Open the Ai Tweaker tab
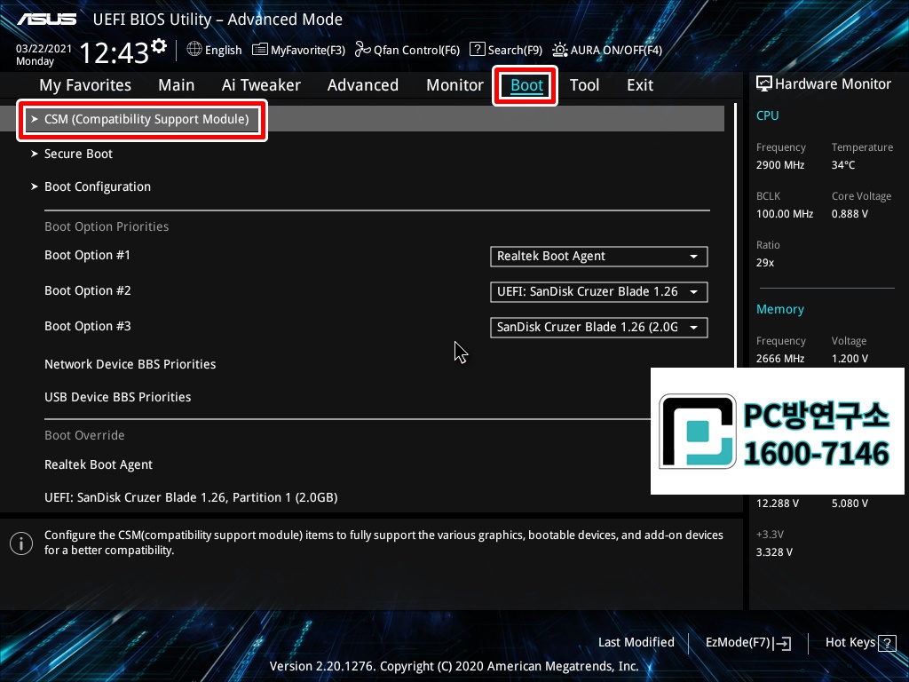 point(261,85)
